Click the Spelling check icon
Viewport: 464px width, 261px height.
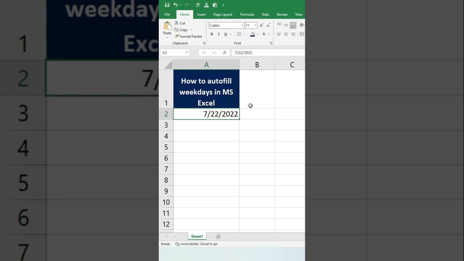[198, 5]
